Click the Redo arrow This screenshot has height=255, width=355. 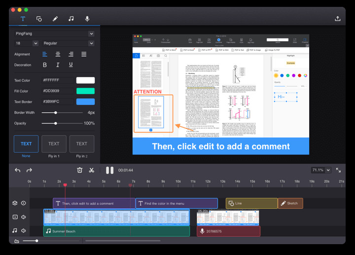pyautogui.click(x=29, y=170)
